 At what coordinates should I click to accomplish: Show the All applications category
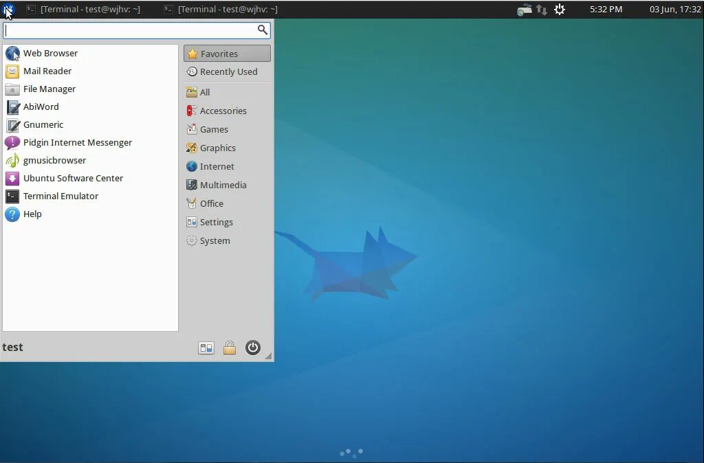[227, 93]
